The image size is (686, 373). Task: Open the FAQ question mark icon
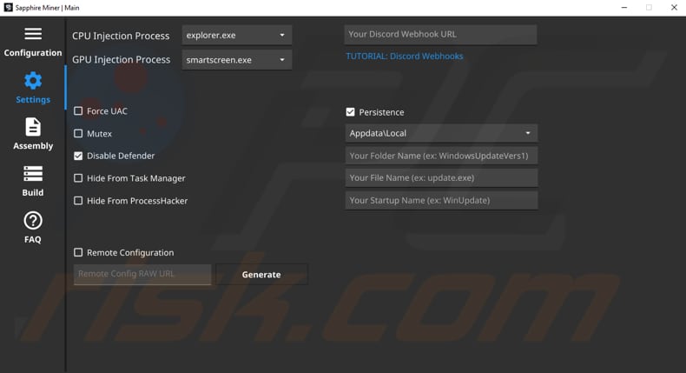pyautogui.click(x=33, y=221)
